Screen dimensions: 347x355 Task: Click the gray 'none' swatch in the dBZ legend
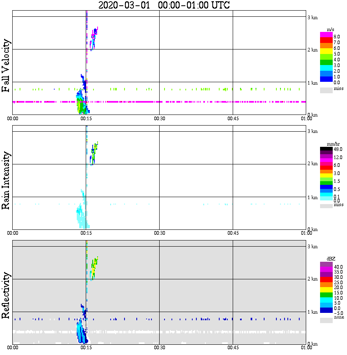[326, 320]
